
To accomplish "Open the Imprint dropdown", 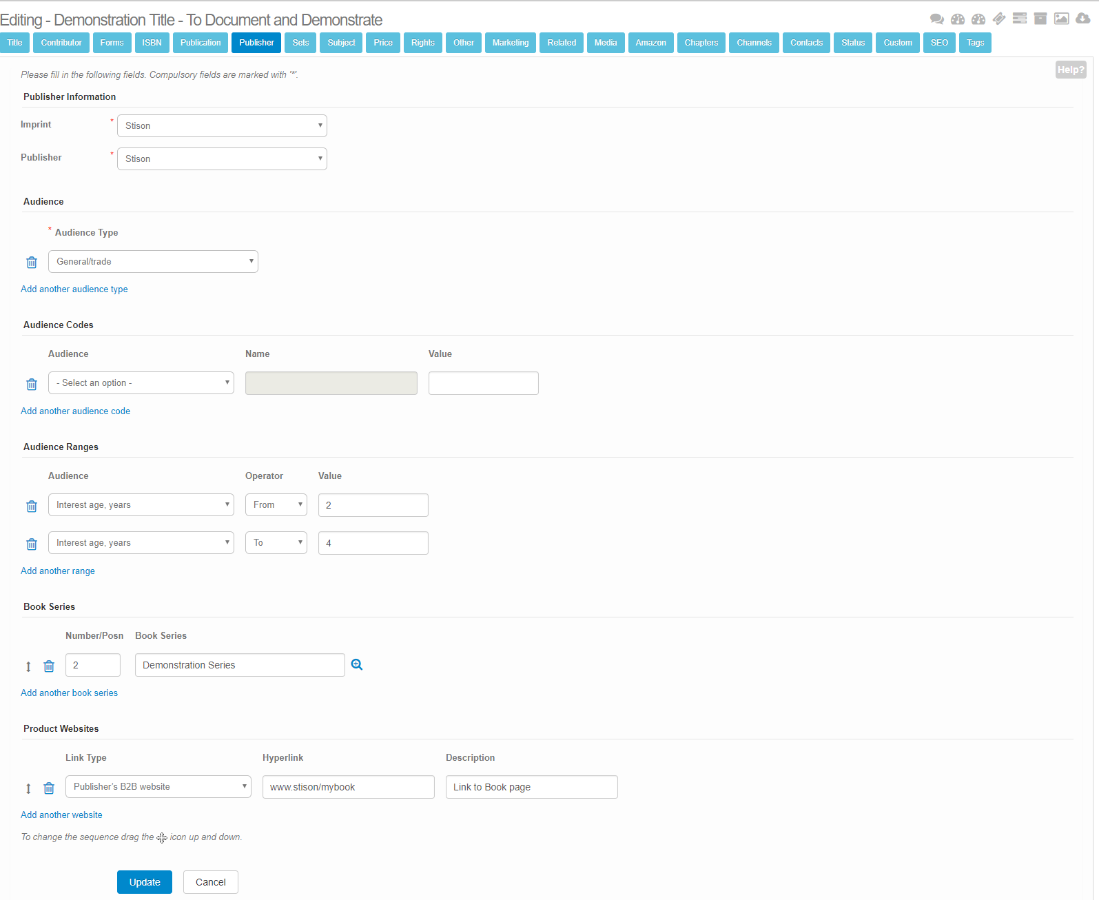I will click(x=222, y=126).
